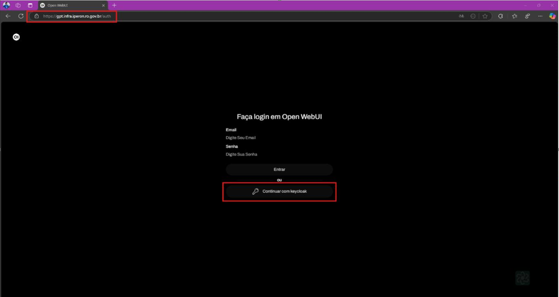Select the Open WebUI browser tab
The image size is (559, 297).
coord(72,5)
